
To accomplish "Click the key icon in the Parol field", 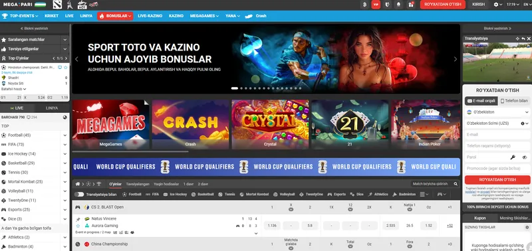I will pyautogui.click(x=513, y=157).
